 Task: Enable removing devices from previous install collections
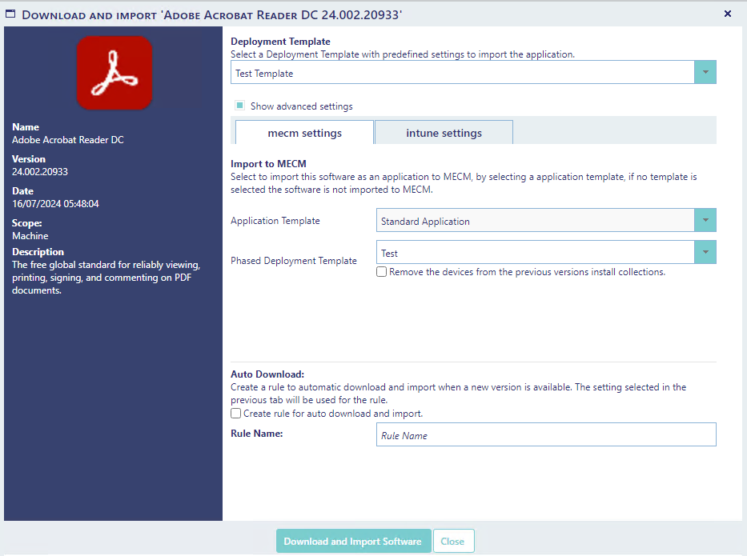tap(381, 272)
